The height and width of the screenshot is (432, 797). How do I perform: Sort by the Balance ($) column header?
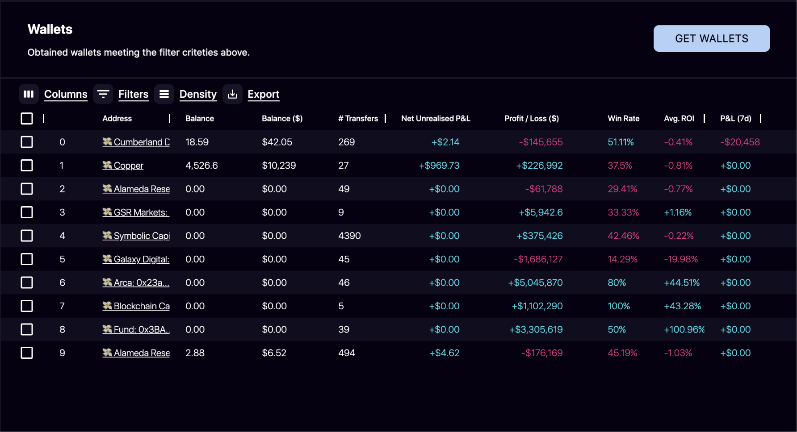(282, 118)
